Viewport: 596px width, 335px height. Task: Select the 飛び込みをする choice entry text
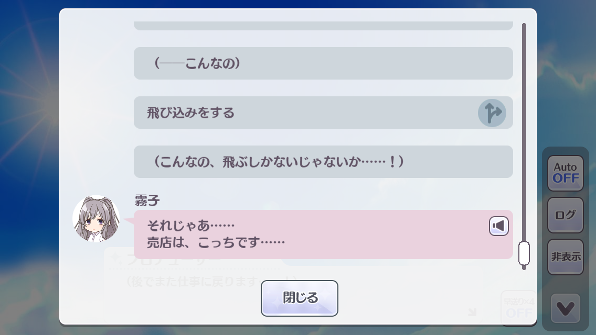pyautogui.click(x=191, y=113)
